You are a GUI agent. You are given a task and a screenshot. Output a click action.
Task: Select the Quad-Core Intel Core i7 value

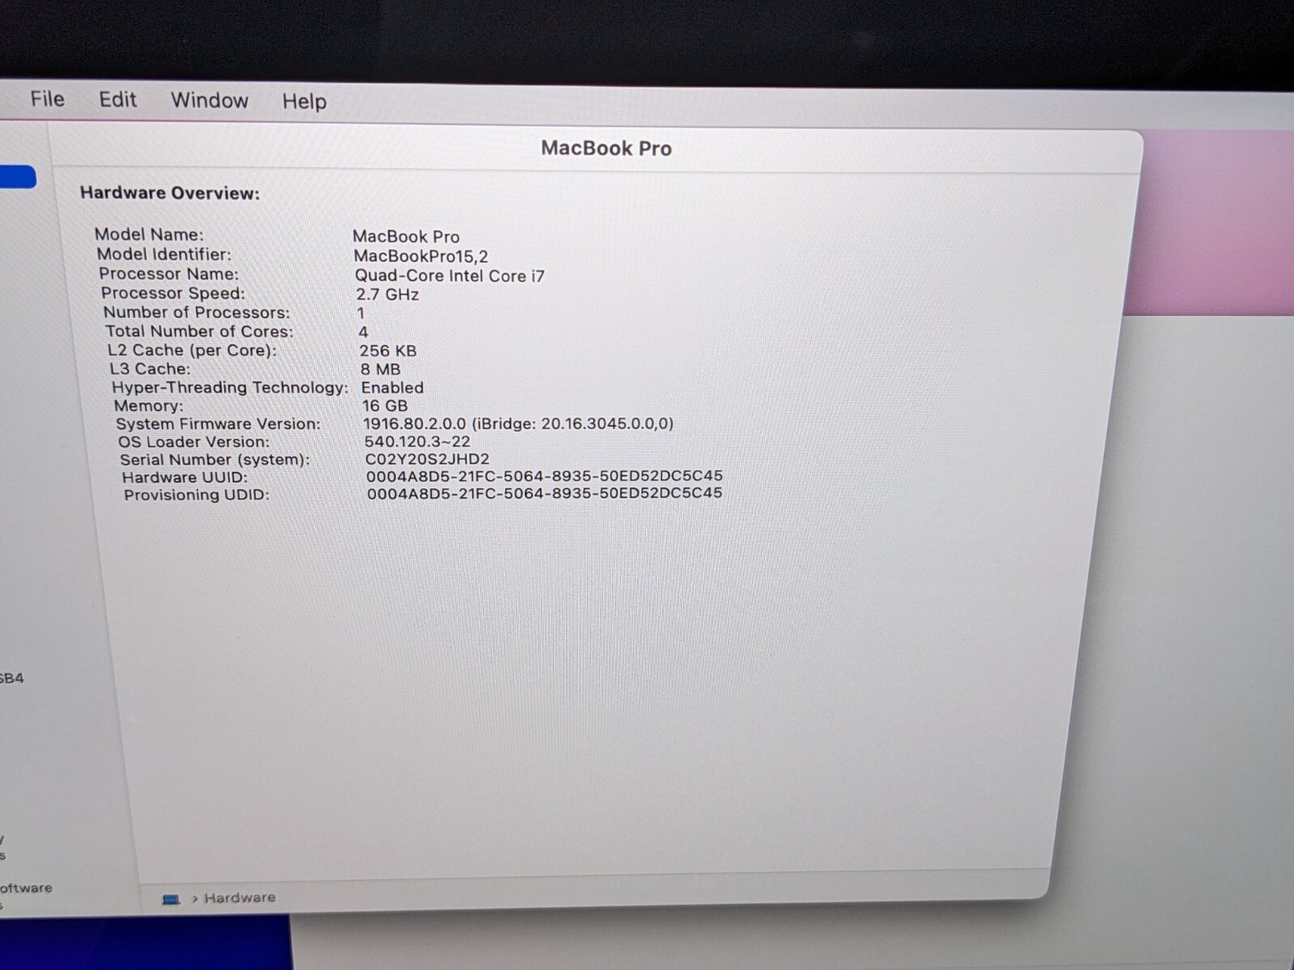(450, 276)
